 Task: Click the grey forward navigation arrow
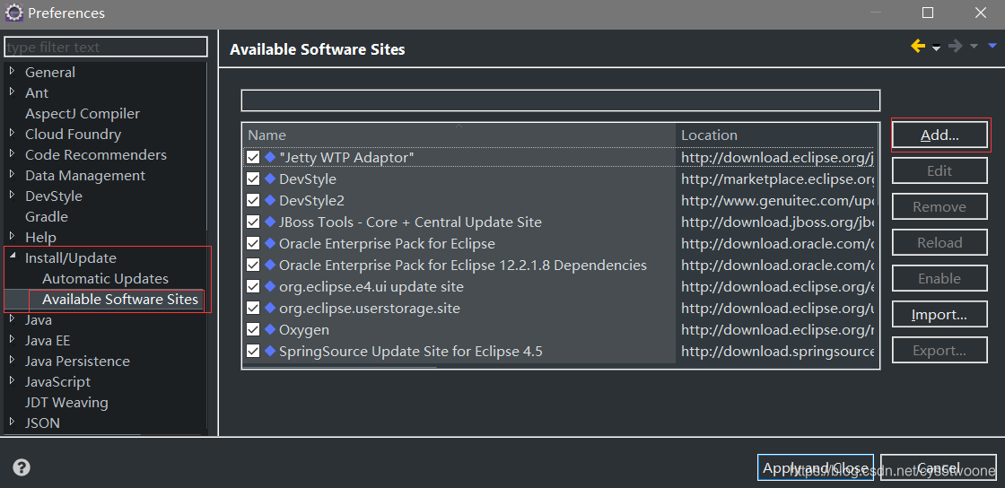click(955, 46)
